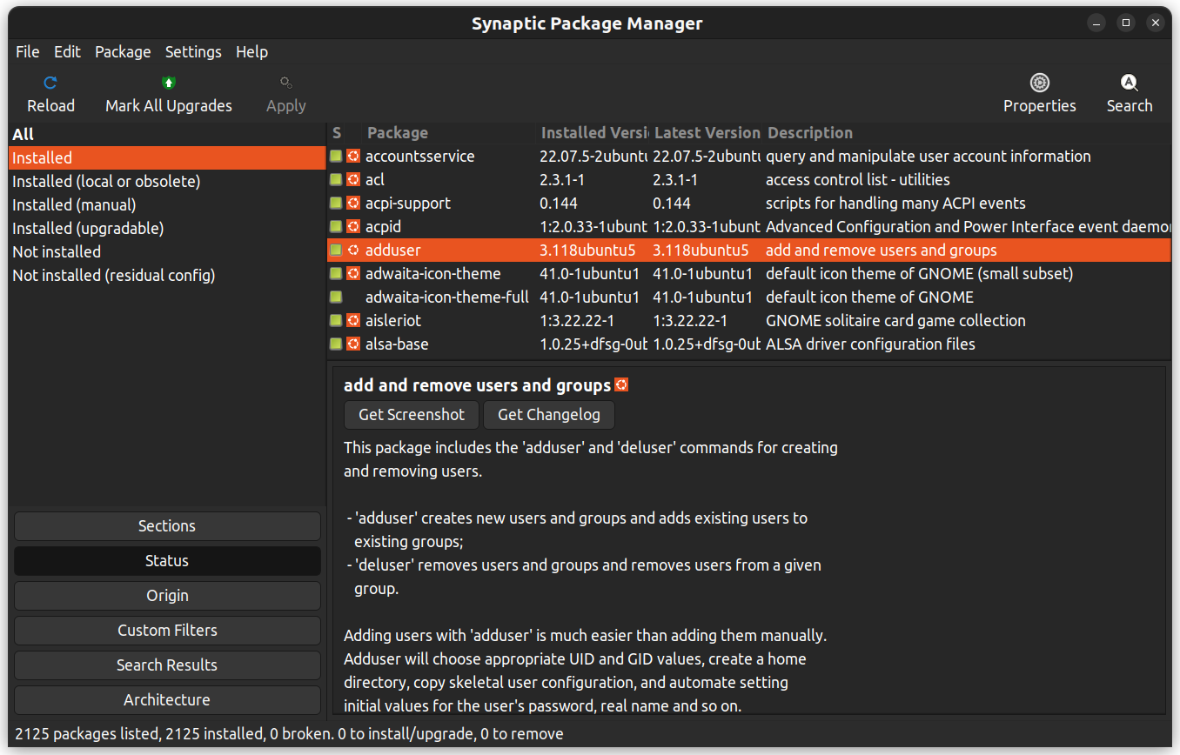The width and height of the screenshot is (1180, 755).
Task: Select Installed (upgradable) filter
Action: (167, 228)
